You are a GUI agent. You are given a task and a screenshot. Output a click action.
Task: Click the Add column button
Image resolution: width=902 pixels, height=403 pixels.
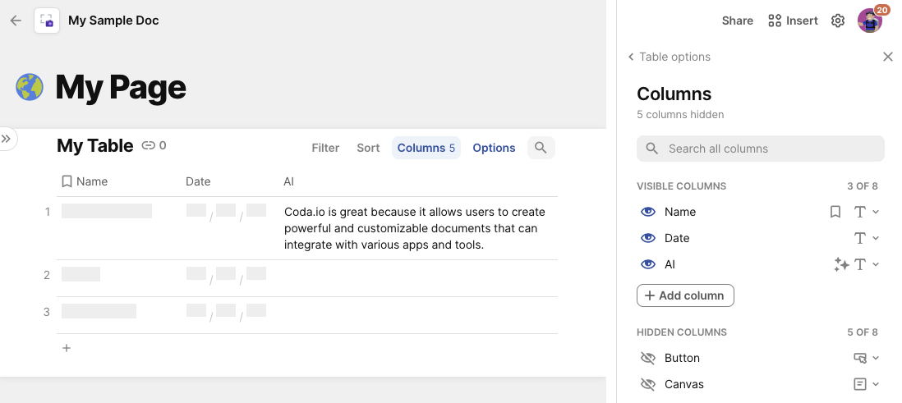[685, 295]
